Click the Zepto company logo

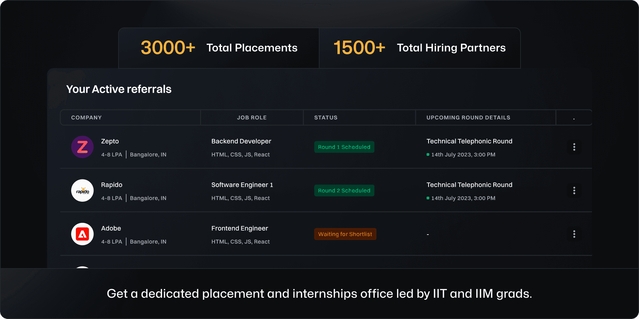point(82,147)
